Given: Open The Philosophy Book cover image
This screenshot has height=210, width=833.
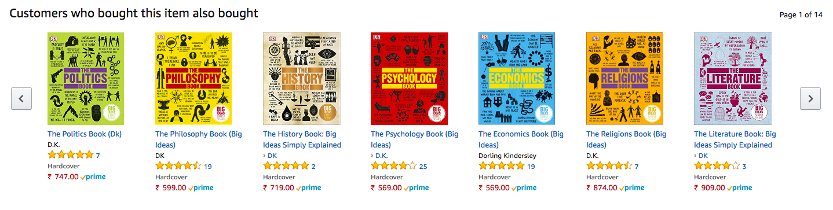Looking at the screenshot, I should point(193,79).
